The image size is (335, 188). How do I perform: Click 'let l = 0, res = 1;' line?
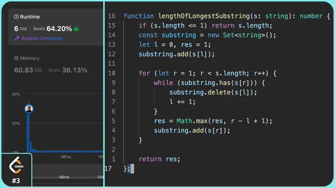click(175, 45)
